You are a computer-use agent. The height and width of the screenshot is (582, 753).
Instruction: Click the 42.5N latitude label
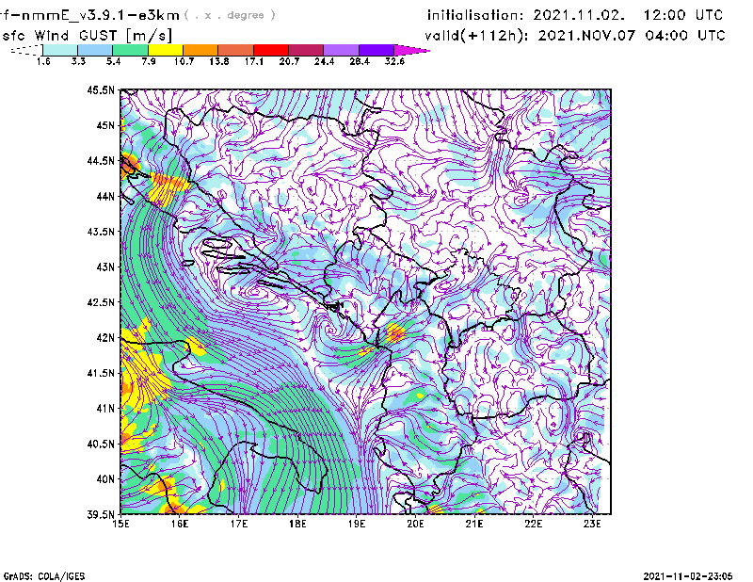pyautogui.click(x=101, y=302)
